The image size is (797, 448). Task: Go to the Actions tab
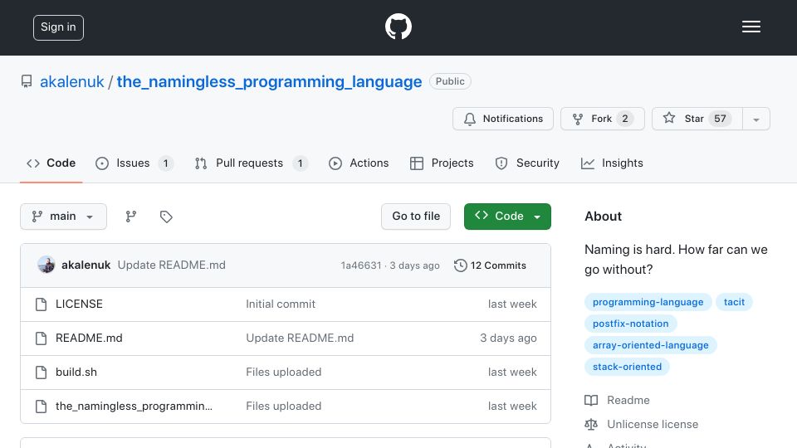(x=359, y=163)
